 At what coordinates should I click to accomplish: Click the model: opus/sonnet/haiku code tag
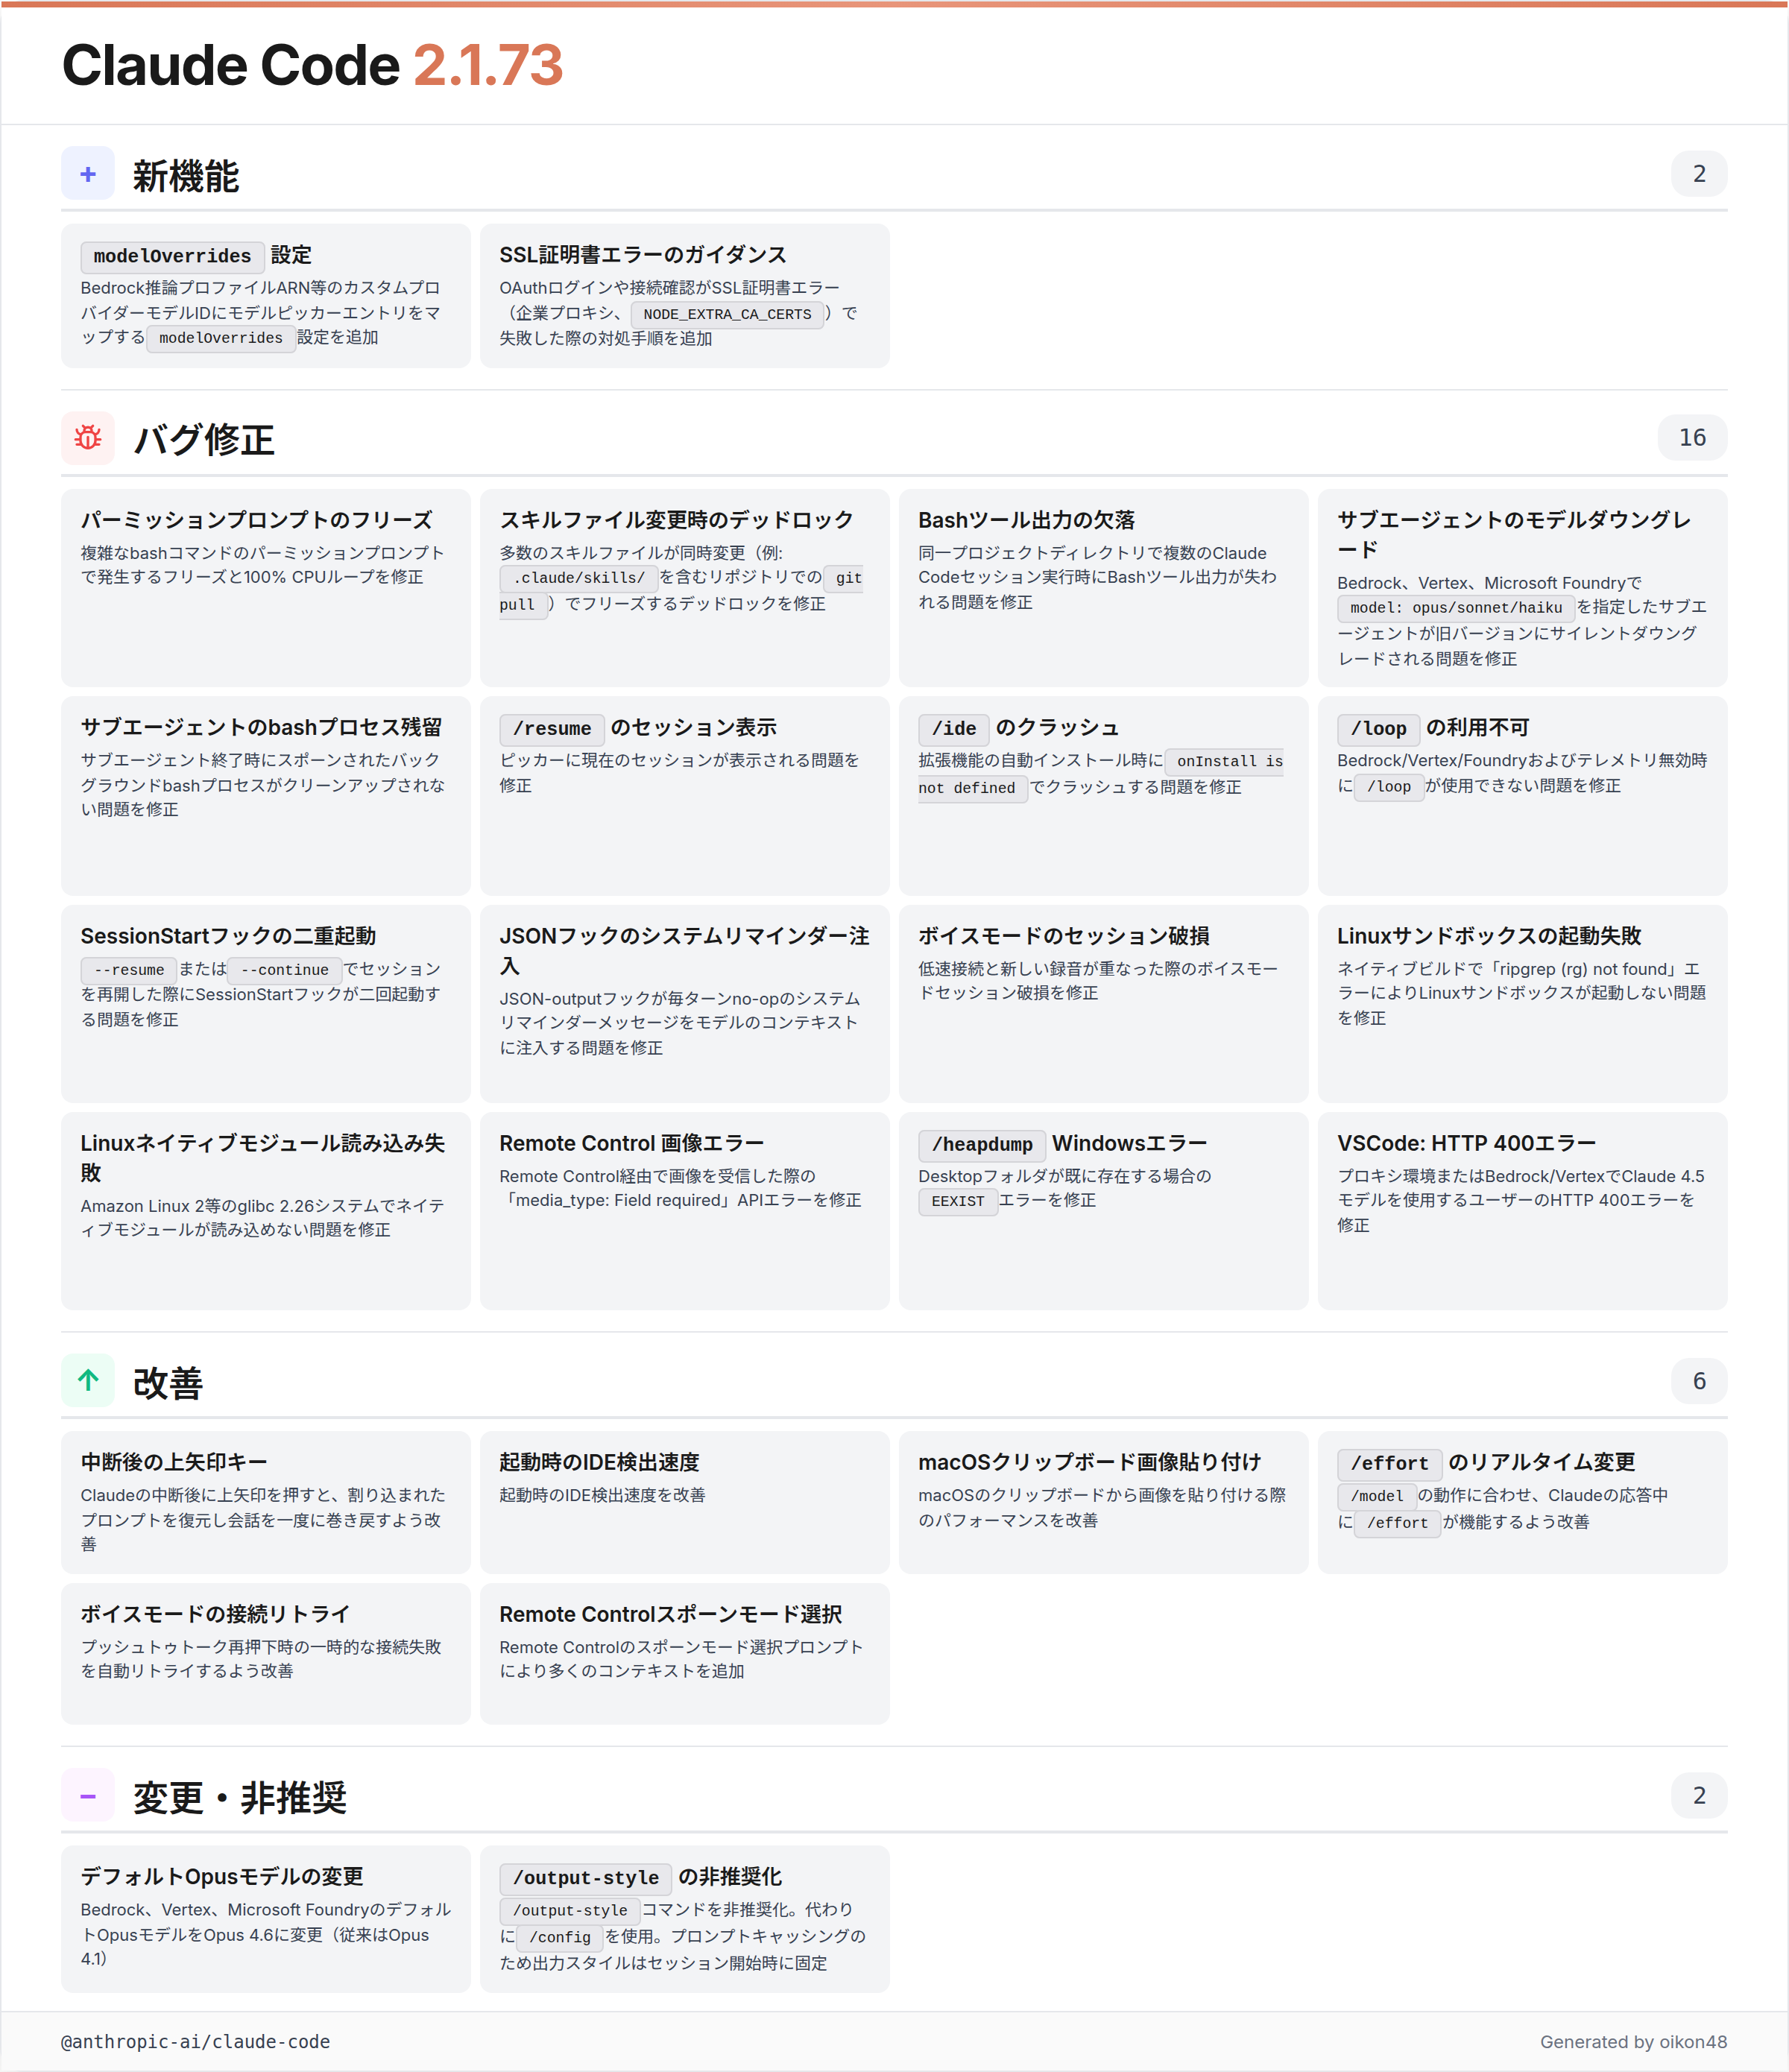click(1456, 608)
